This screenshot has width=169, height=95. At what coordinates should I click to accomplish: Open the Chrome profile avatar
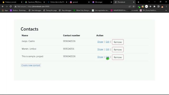(162, 7)
